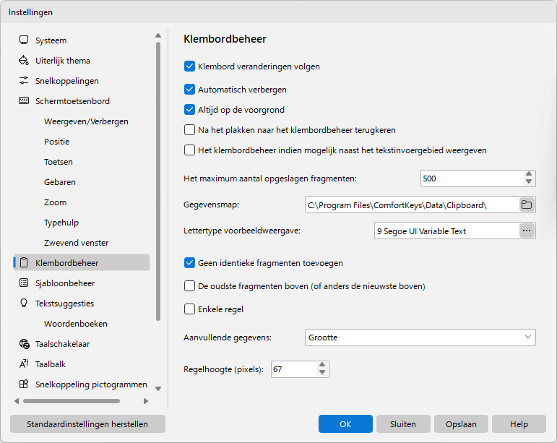Click the Tekstsuggesties lightbulb icon

tap(24, 303)
